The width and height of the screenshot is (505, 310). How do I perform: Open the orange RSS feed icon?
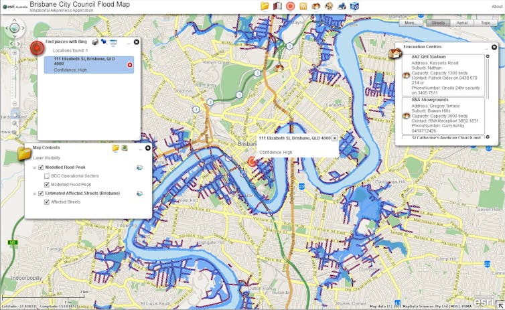pyautogui.click(x=303, y=6)
